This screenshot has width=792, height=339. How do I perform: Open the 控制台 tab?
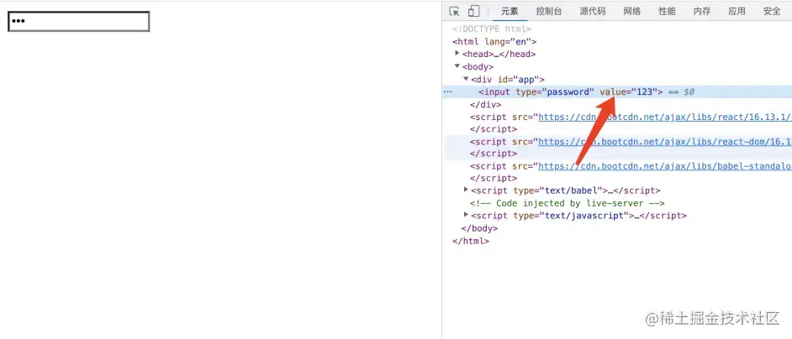548,11
